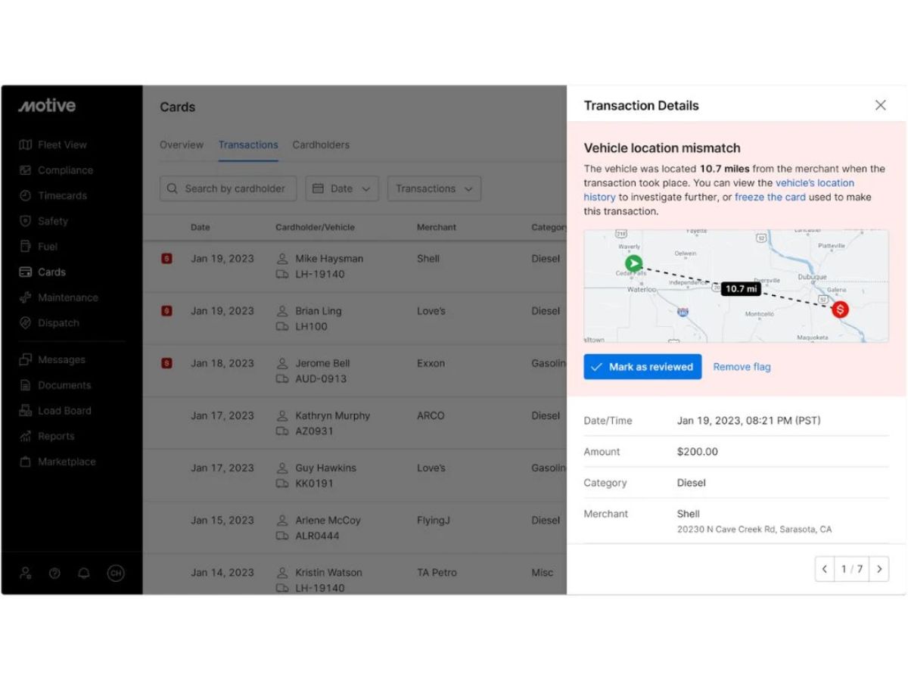
Task: Focus the Search by cardholder field
Action: click(x=228, y=188)
